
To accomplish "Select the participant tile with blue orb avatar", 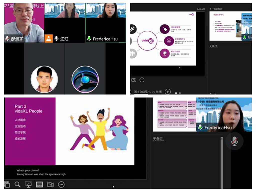I will pos(85,79).
